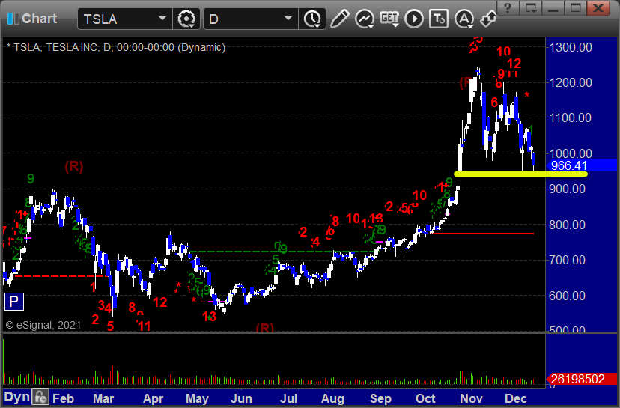Click the 1300.00 price axis label
Screen dimensions: 620x408
pos(571,47)
